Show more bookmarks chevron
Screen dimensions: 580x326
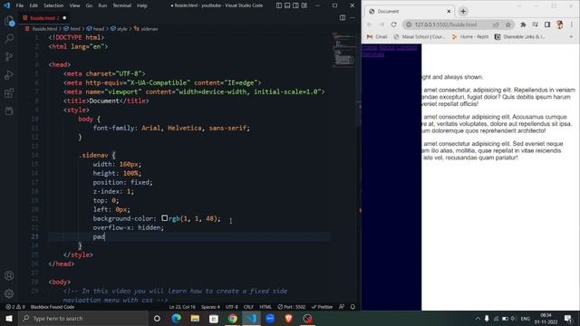571,36
